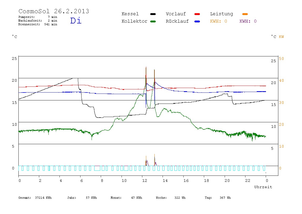The image size is (302, 214).
Task: Click the Monat value 47 KWh
Action: pos(137,198)
